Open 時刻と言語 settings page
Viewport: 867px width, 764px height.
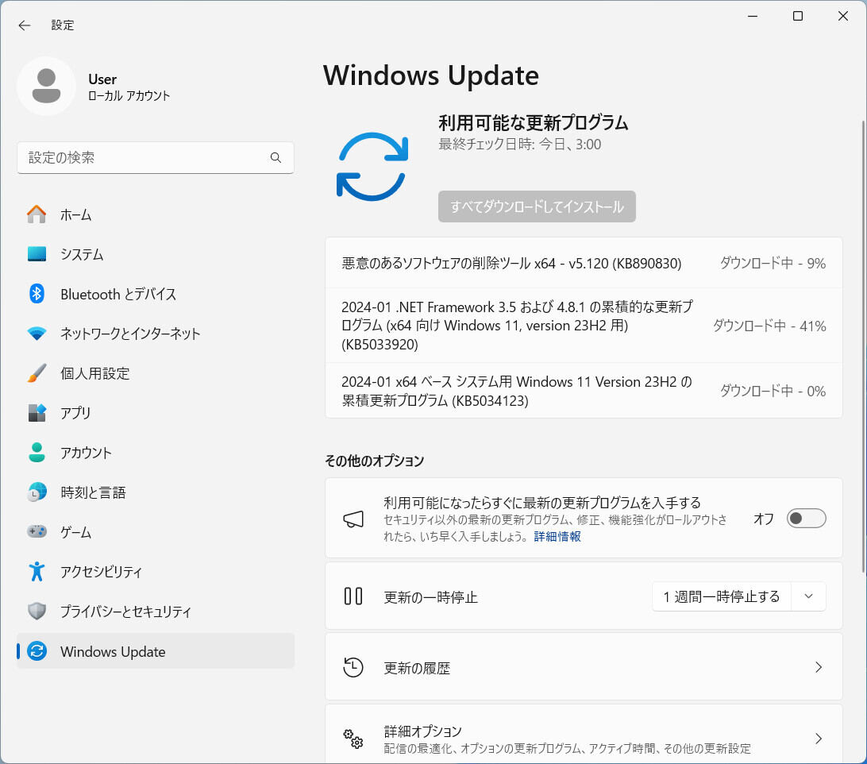[156, 492]
